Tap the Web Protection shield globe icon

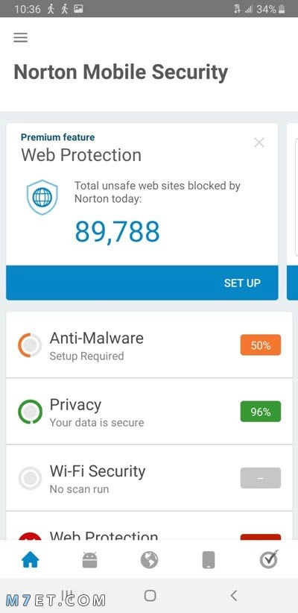point(42,197)
